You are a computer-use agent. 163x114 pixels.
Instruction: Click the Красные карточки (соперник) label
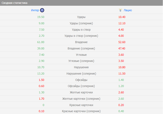click(81, 111)
